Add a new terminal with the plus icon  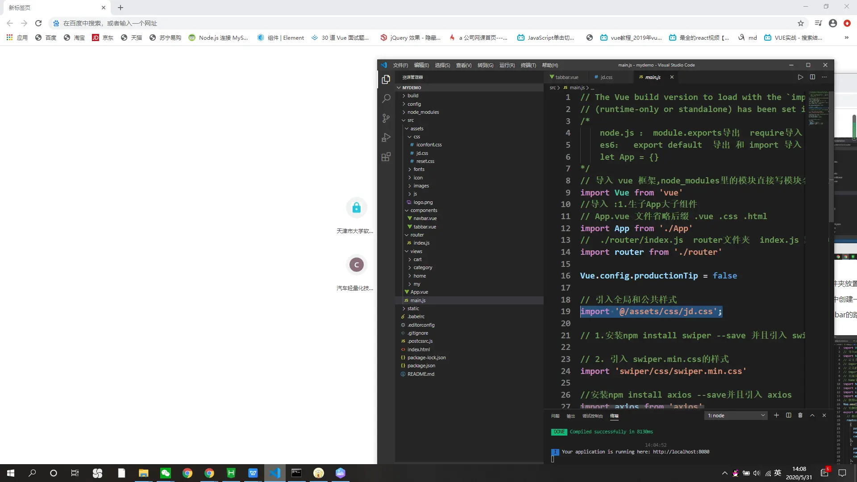point(776,416)
